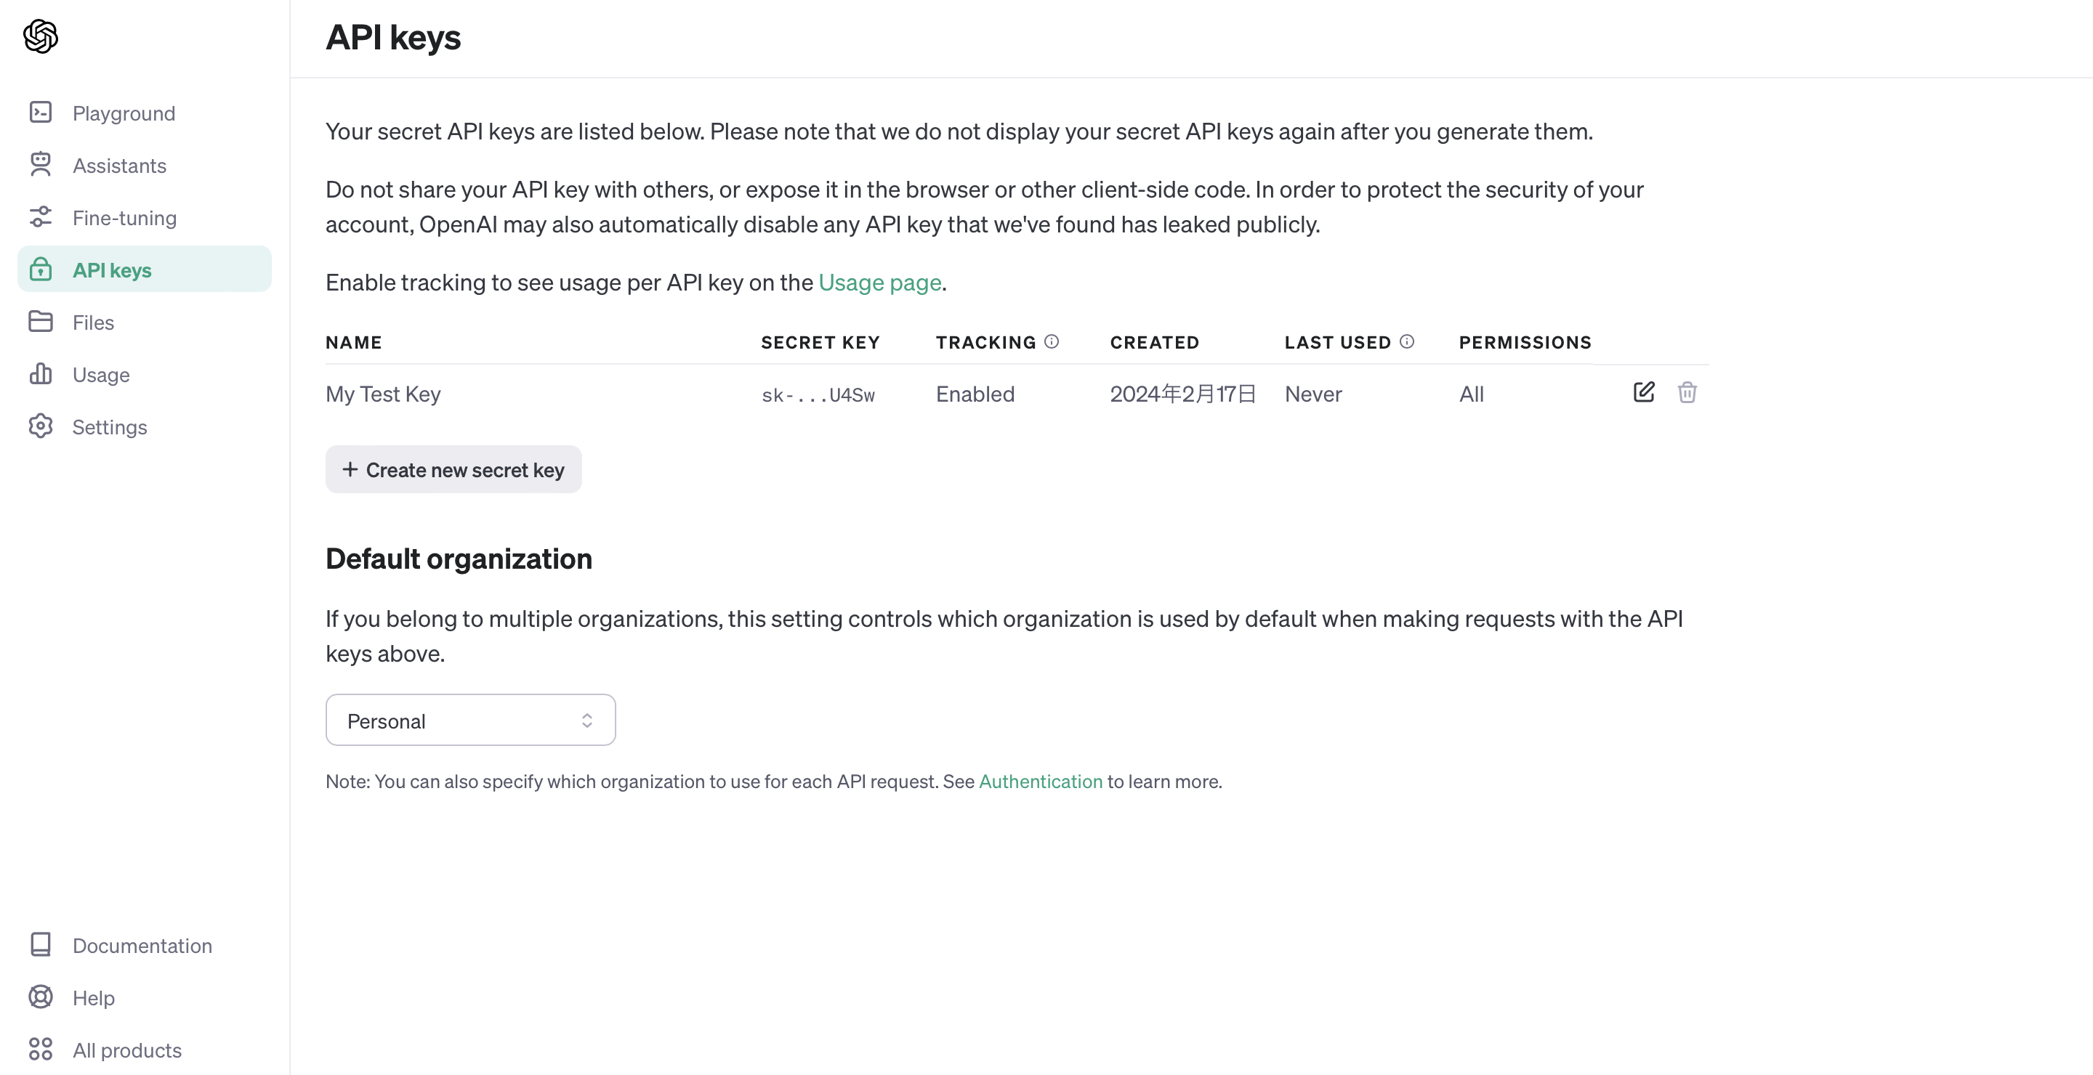
Task: Open the Usage page link
Action: click(879, 282)
